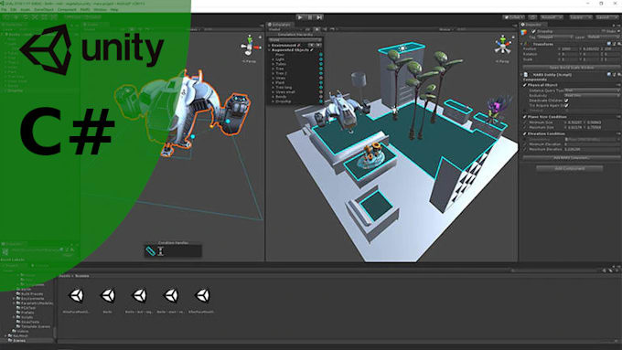Click the Scene view orientation gizmo

[x=250, y=46]
